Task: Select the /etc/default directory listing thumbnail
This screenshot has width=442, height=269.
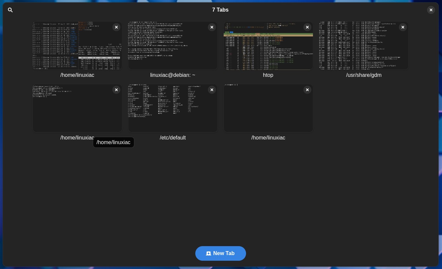Action: [173, 108]
